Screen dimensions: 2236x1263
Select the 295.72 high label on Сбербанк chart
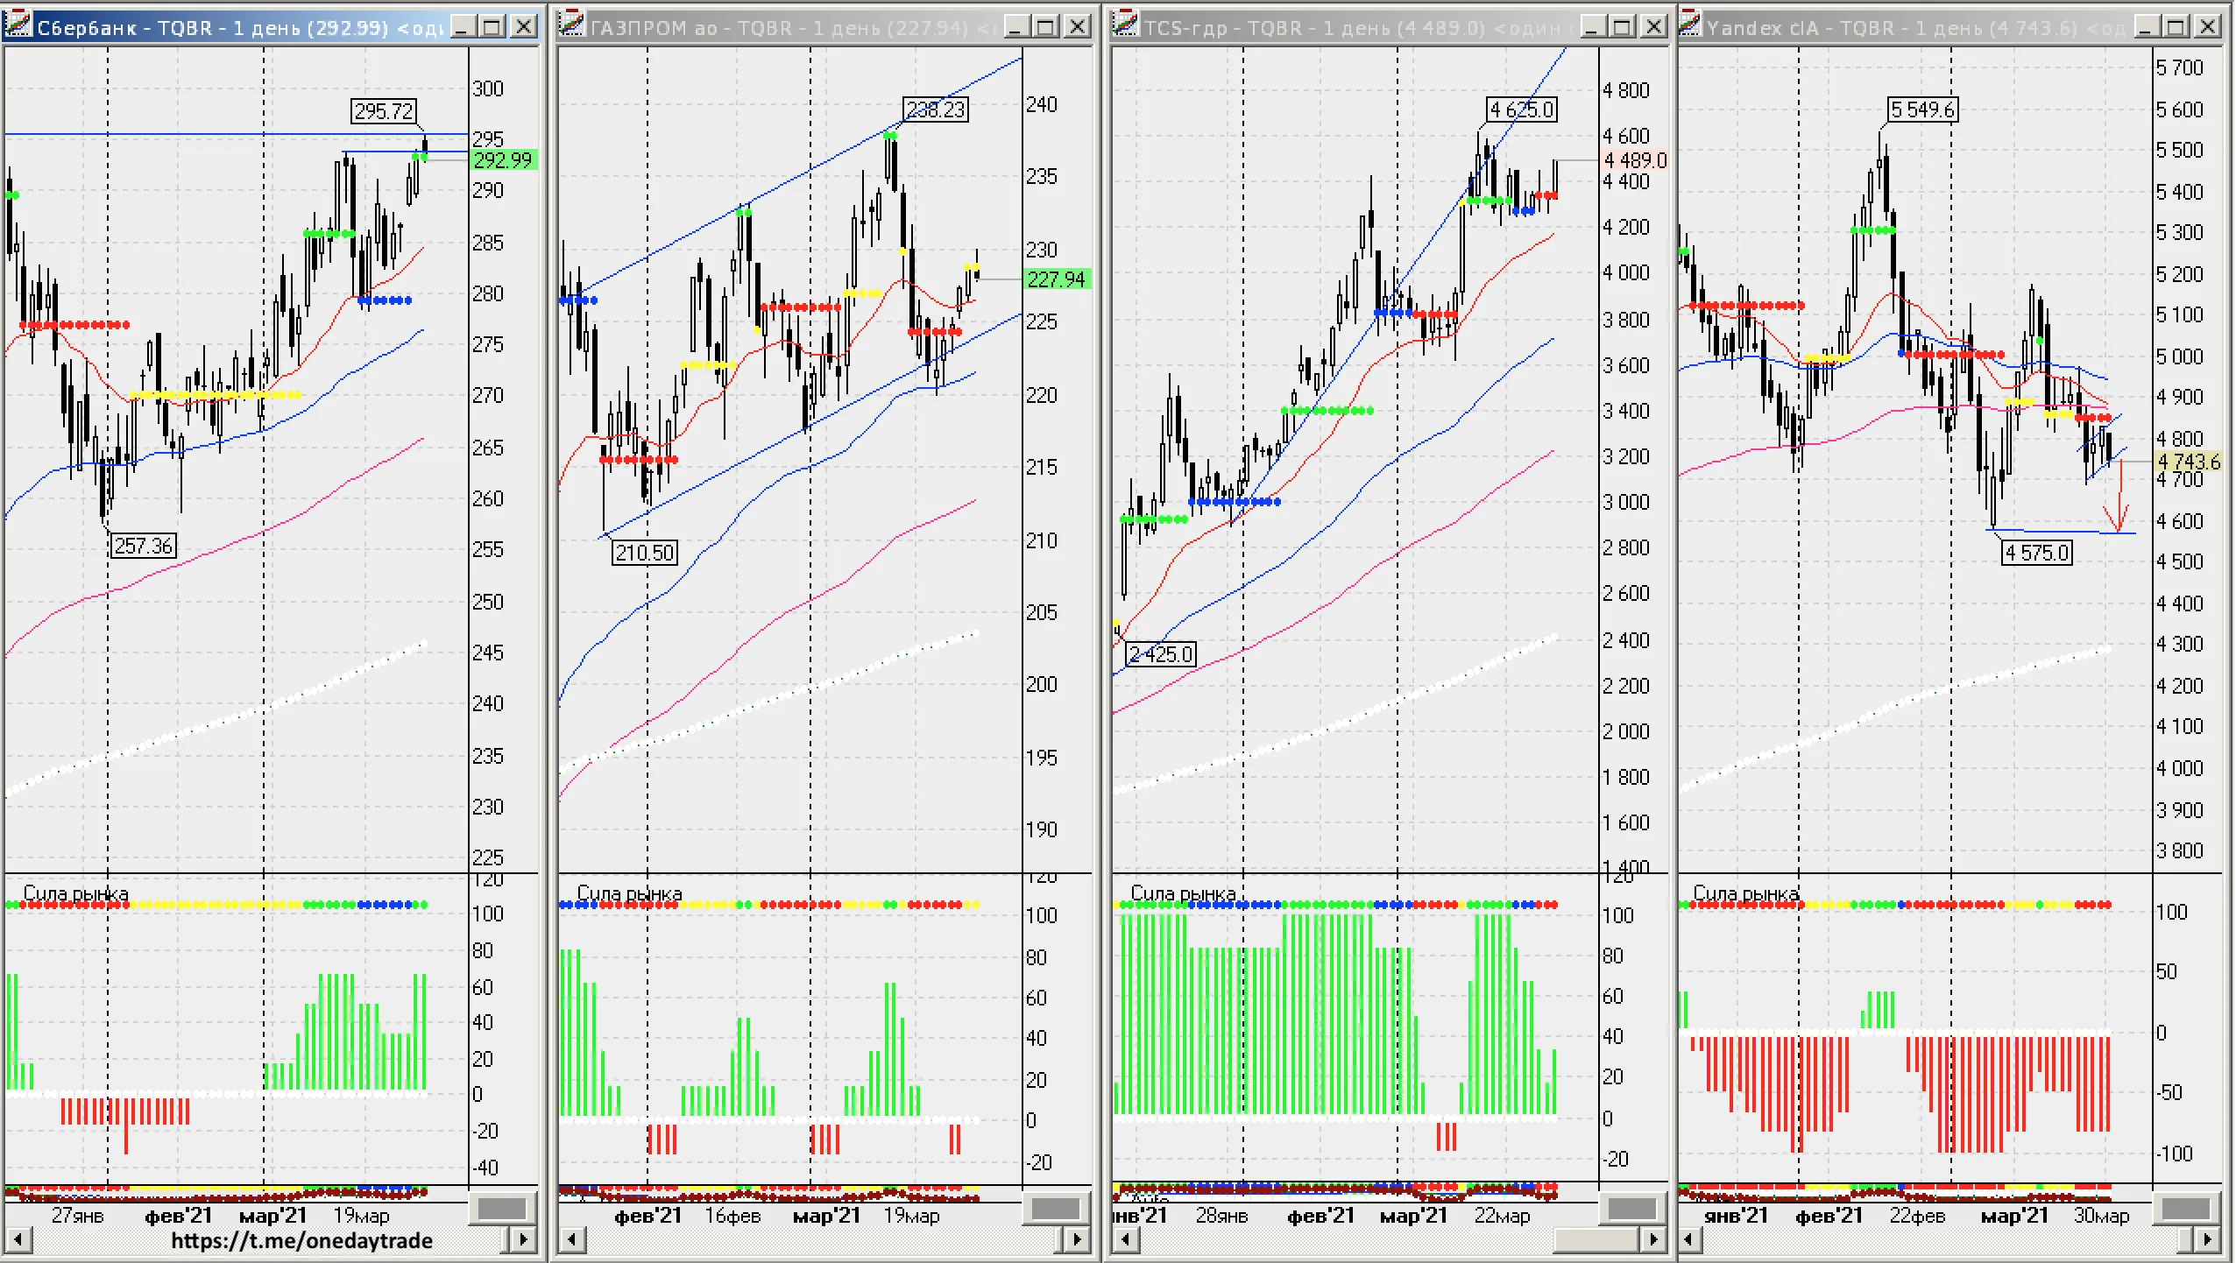point(384,111)
